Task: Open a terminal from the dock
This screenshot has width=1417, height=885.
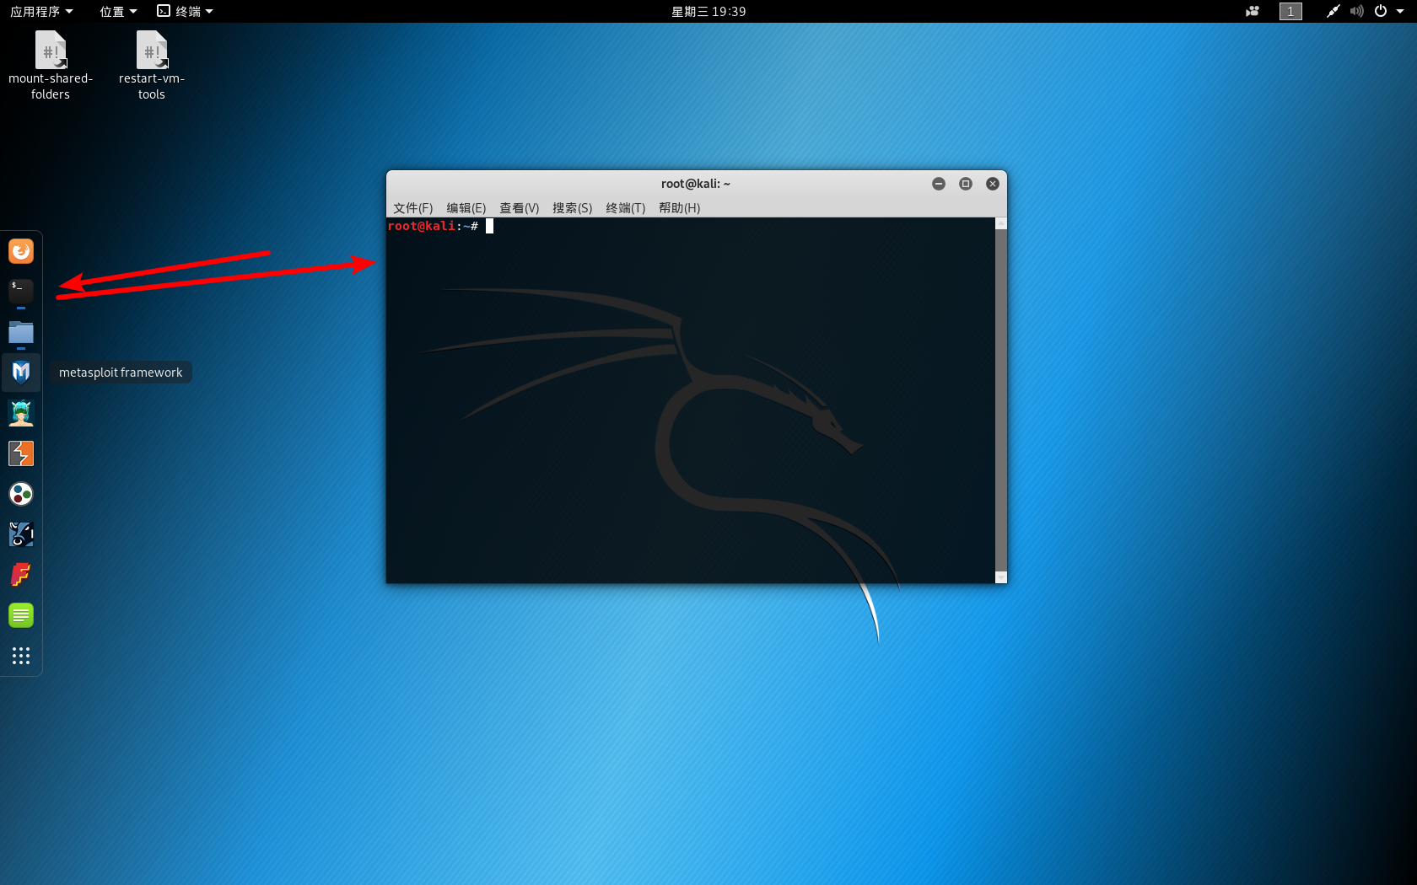Action: point(20,291)
